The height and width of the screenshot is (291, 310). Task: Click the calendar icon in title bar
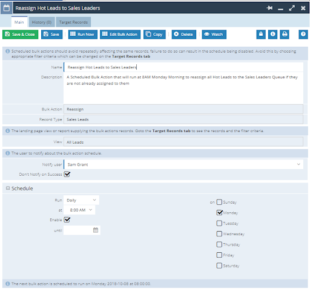pos(7,8)
